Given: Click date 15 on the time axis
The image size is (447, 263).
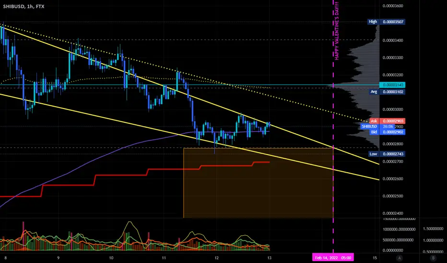Looking at the screenshot, I should (x=375, y=258).
